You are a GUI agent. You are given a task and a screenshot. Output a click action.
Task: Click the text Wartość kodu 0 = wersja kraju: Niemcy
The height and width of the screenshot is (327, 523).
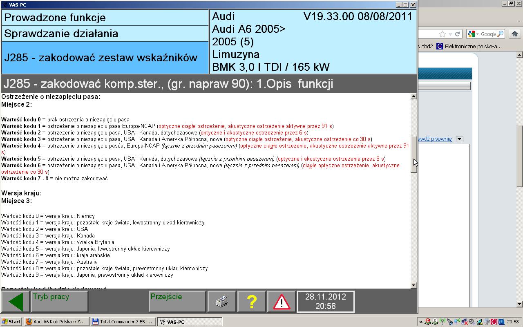pos(48,216)
